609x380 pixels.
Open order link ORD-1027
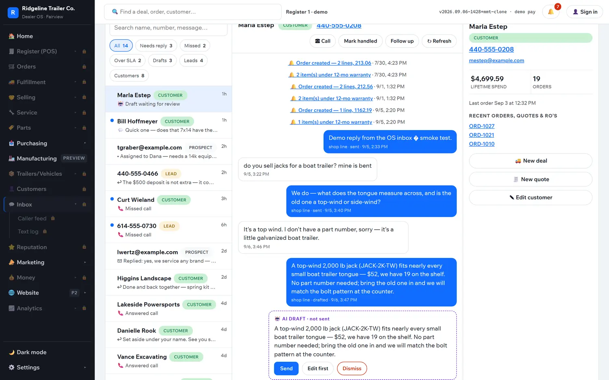click(482, 126)
